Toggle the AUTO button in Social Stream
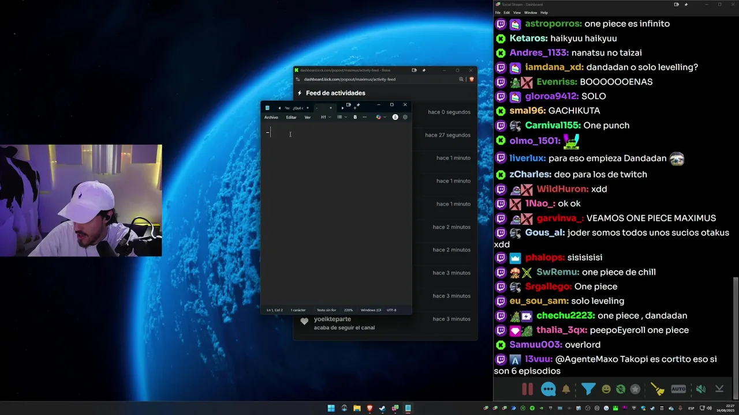Image resolution: width=739 pixels, height=415 pixels. point(678,389)
